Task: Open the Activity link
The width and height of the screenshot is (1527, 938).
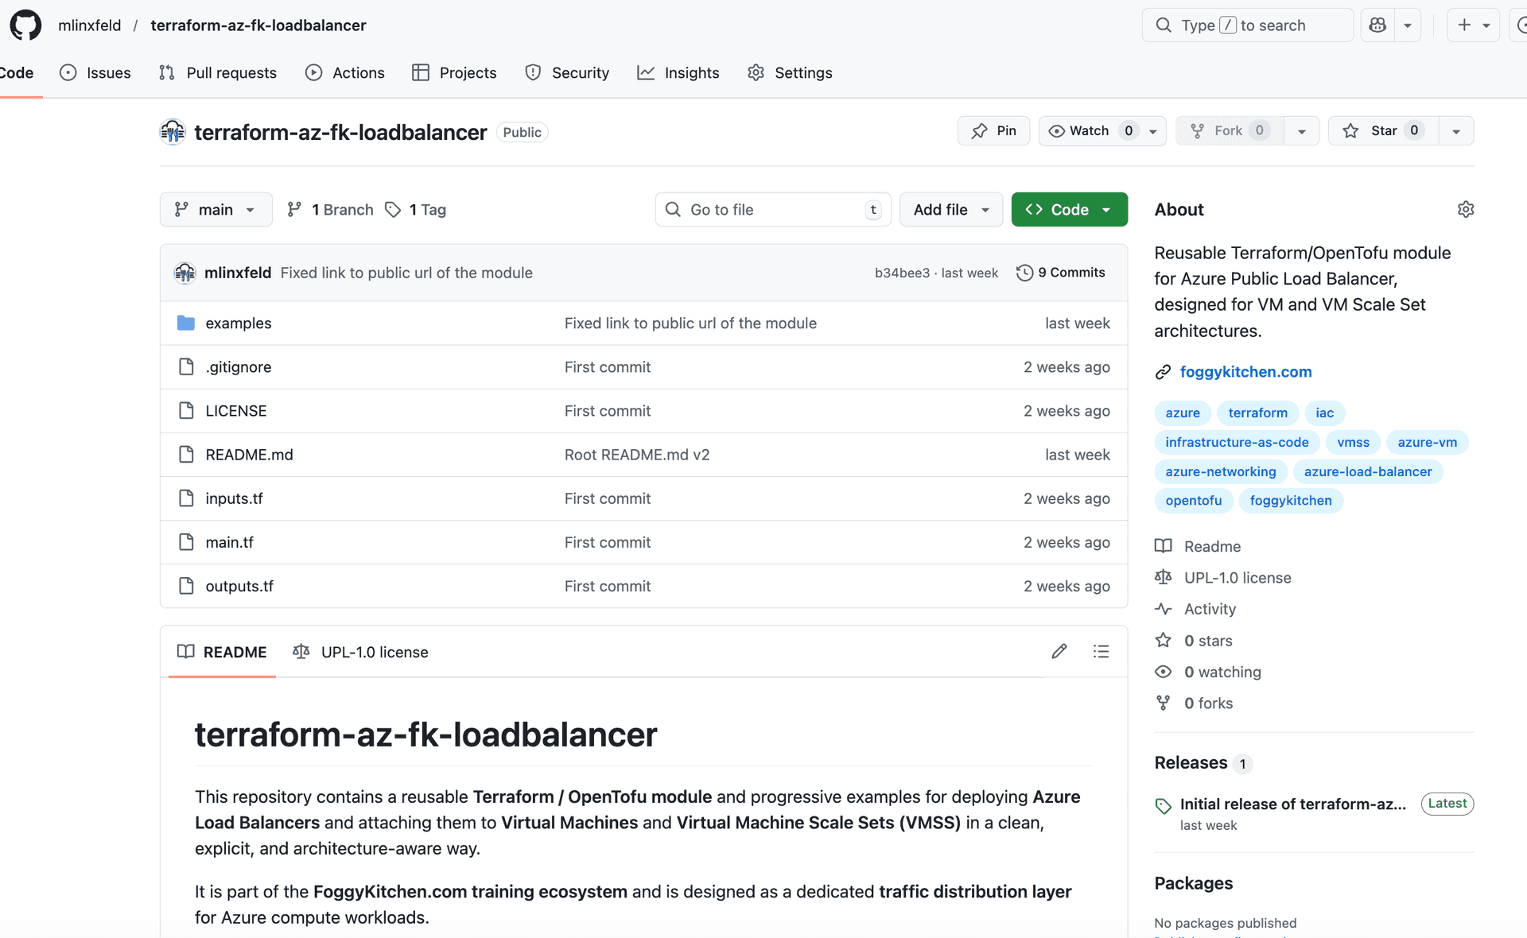Action: 1195,609
